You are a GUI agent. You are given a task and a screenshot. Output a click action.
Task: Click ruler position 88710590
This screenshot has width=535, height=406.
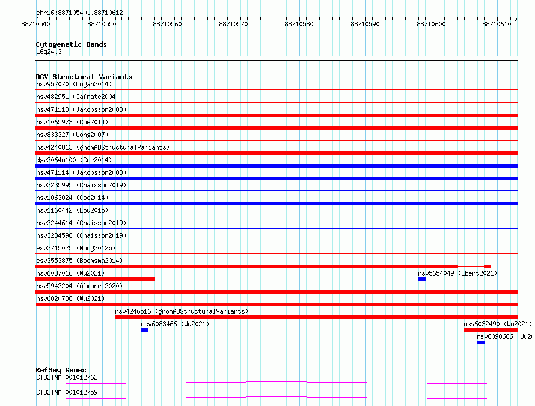coord(365,24)
